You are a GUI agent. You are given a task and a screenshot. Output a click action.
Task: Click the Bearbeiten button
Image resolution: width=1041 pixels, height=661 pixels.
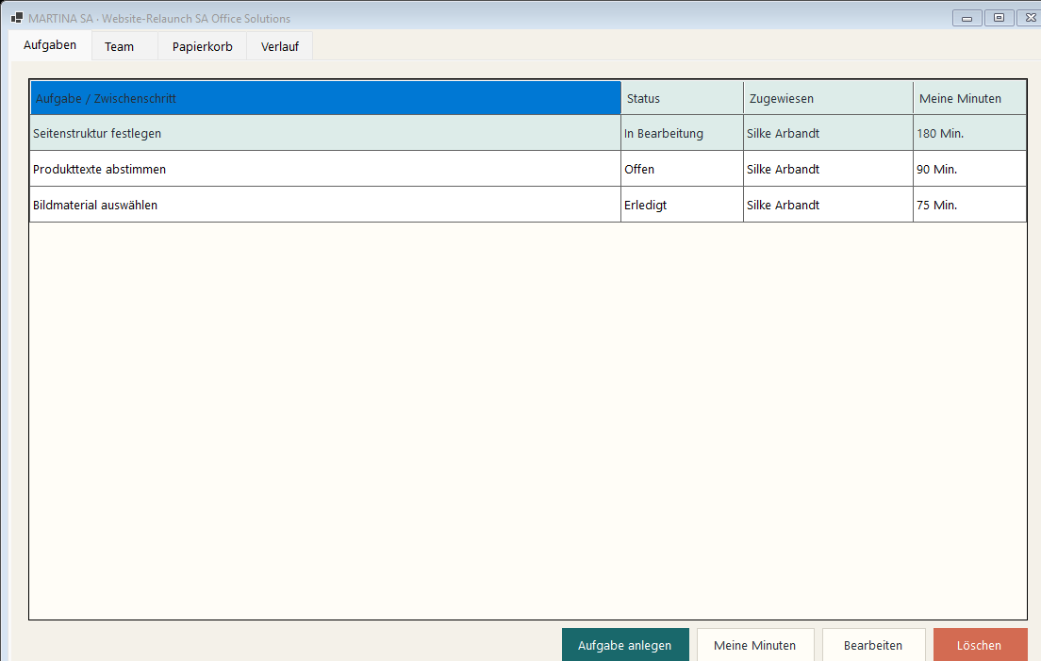[873, 645]
